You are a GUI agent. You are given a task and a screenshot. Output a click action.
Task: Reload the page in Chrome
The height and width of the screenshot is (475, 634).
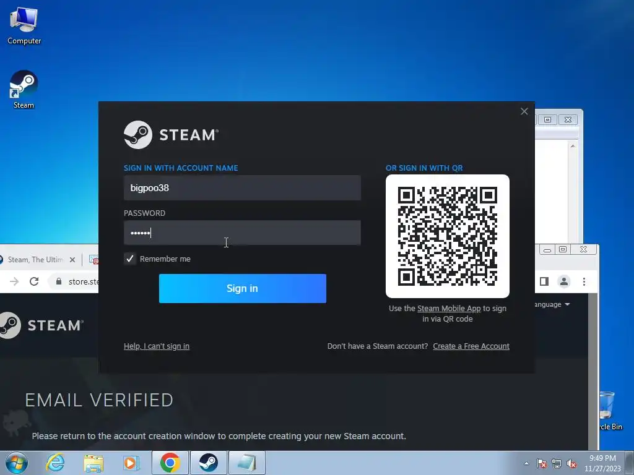point(34,281)
